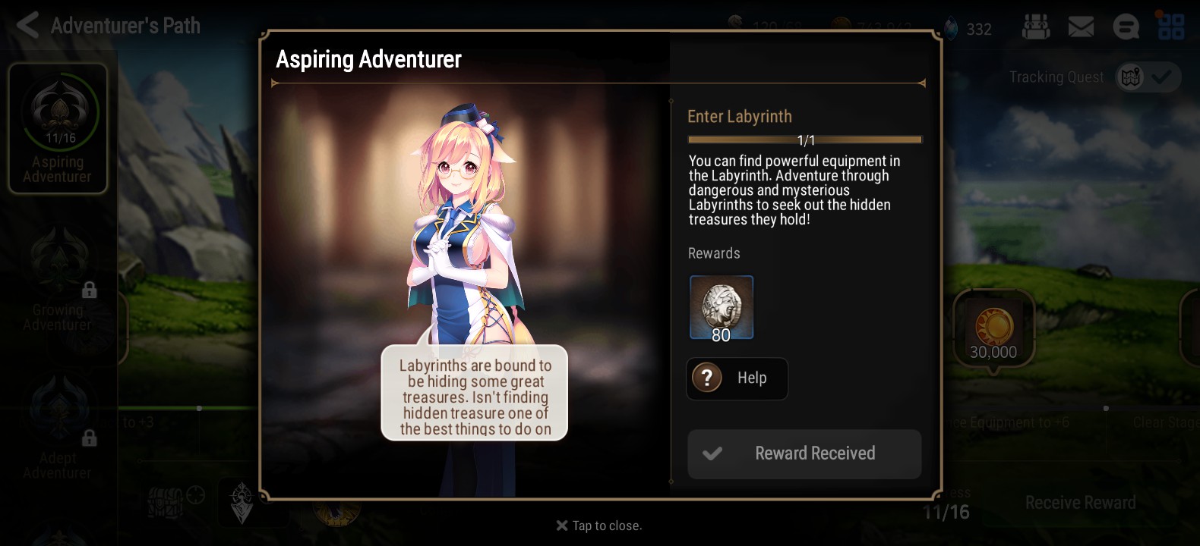The width and height of the screenshot is (1200, 546).
Task: Tap the 80 silver coin reward icon
Action: [722, 308]
